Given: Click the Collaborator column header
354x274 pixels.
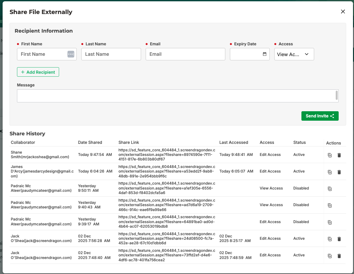Looking at the screenshot, I should click(x=23, y=142).
